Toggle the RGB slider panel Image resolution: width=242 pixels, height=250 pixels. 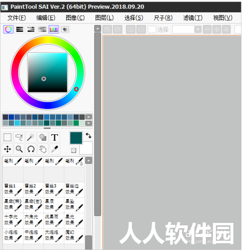[x=20, y=29]
